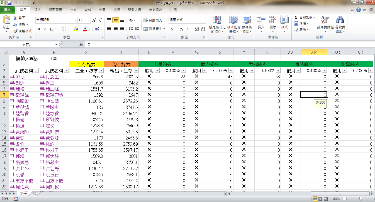
Task: Click the Conditional Formatting icon
Action: click(x=217, y=20)
